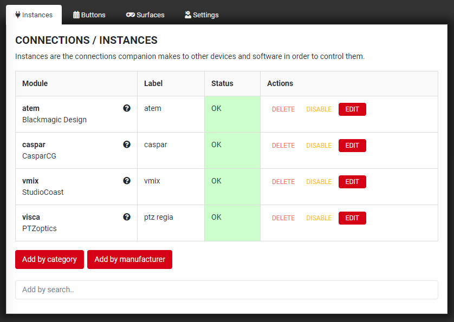Delete the caspar instance
The height and width of the screenshot is (322, 454).
tap(283, 146)
